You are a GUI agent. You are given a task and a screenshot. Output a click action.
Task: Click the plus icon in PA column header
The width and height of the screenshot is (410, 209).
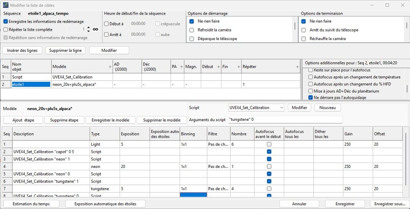click(x=181, y=67)
